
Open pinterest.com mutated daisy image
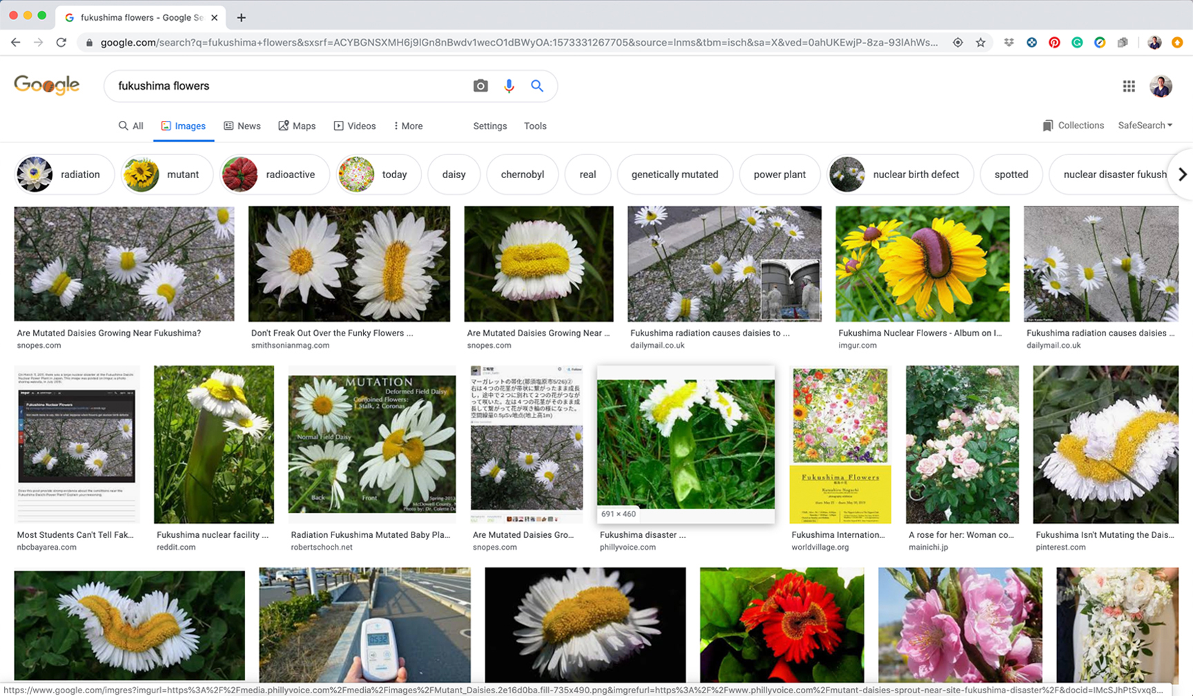(1105, 444)
